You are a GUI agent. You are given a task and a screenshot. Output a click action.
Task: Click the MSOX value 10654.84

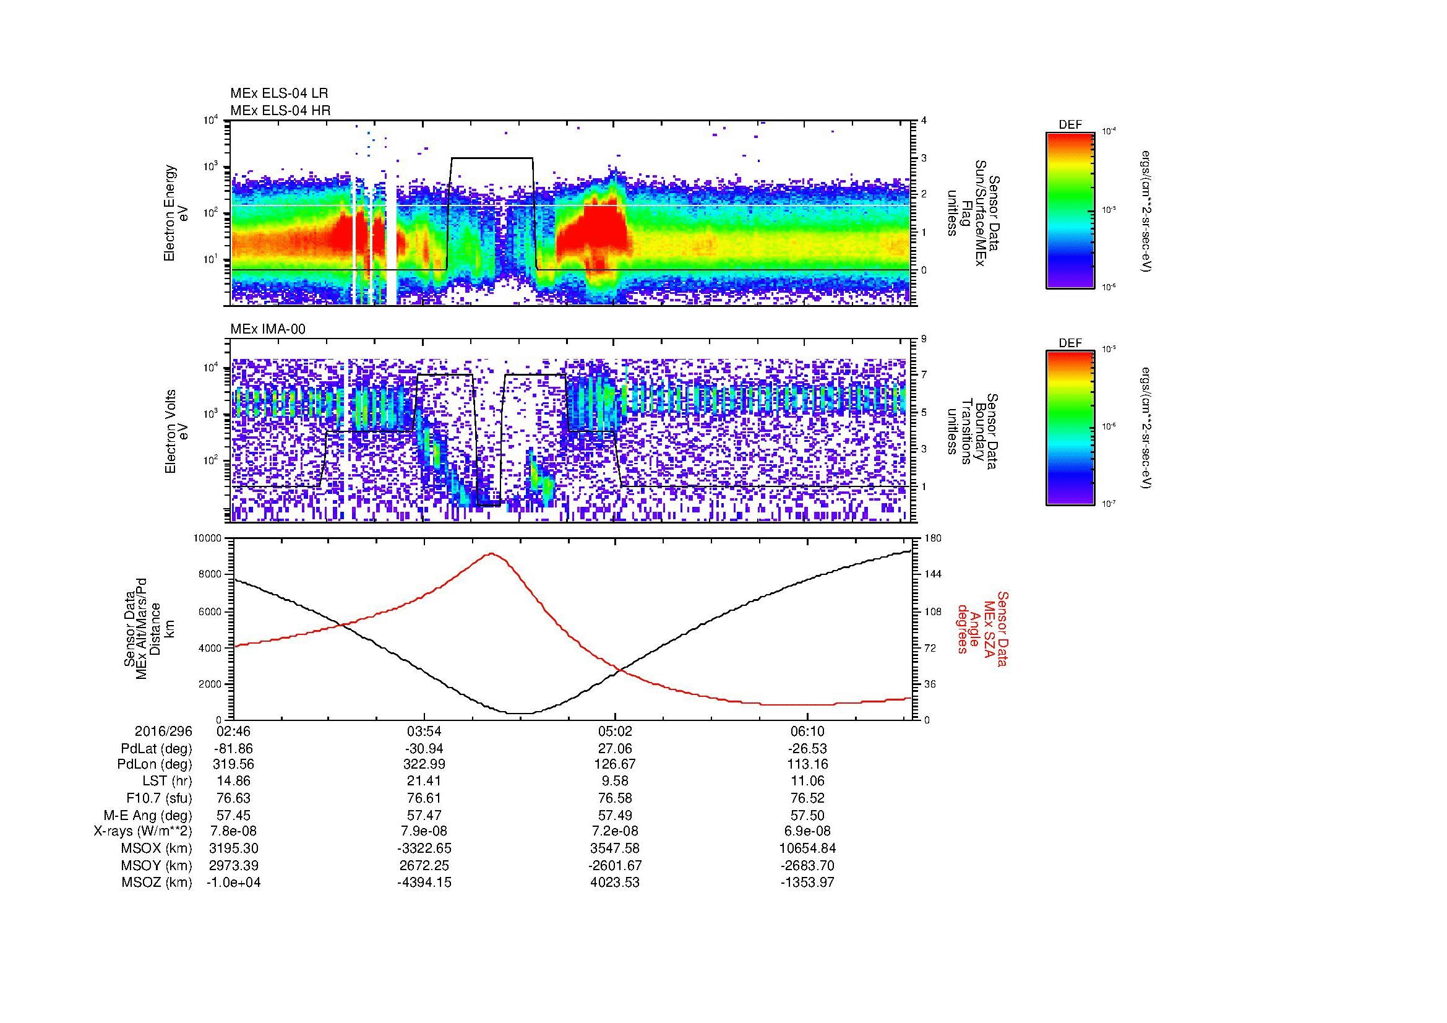[x=807, y=849]
